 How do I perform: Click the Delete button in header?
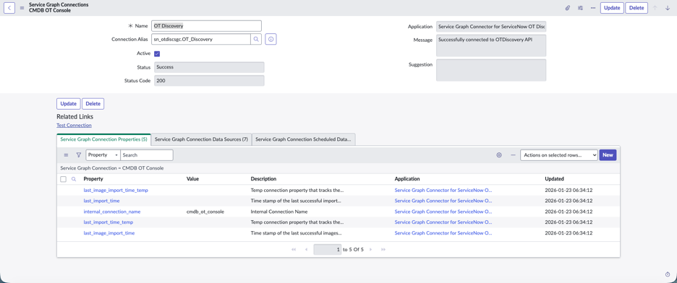coord(636,8)
